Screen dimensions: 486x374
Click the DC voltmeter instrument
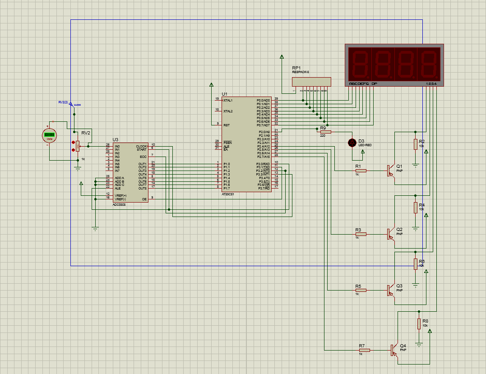point(49,135)
